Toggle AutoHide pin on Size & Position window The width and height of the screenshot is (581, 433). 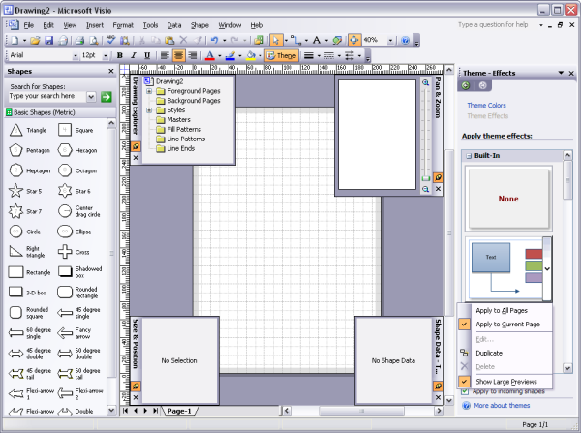pos(136,387)
